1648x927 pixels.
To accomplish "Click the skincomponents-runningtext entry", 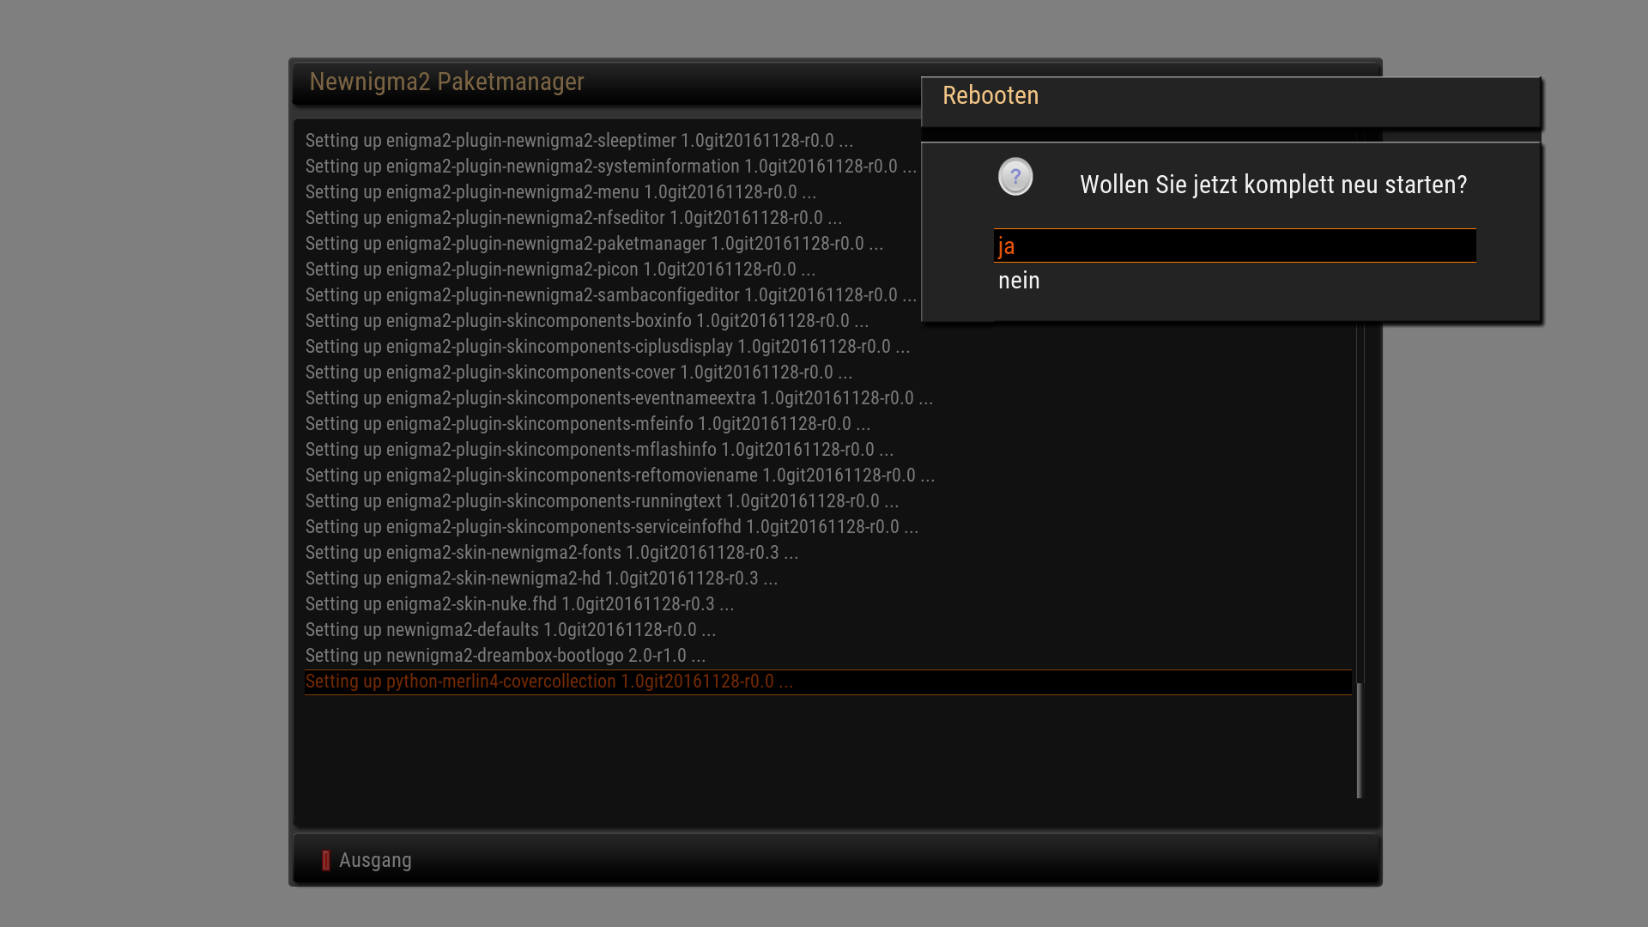I will point(602,501).
